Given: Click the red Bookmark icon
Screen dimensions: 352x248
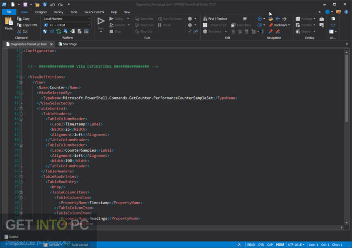Looking at the screenshot, I should (x=271, y=25).
